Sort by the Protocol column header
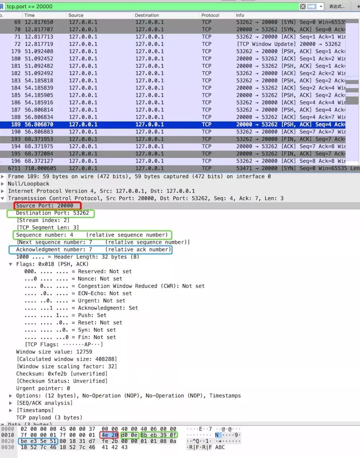Image resolution: width=360 pixels, height=458 pixels. click(210, 15)
